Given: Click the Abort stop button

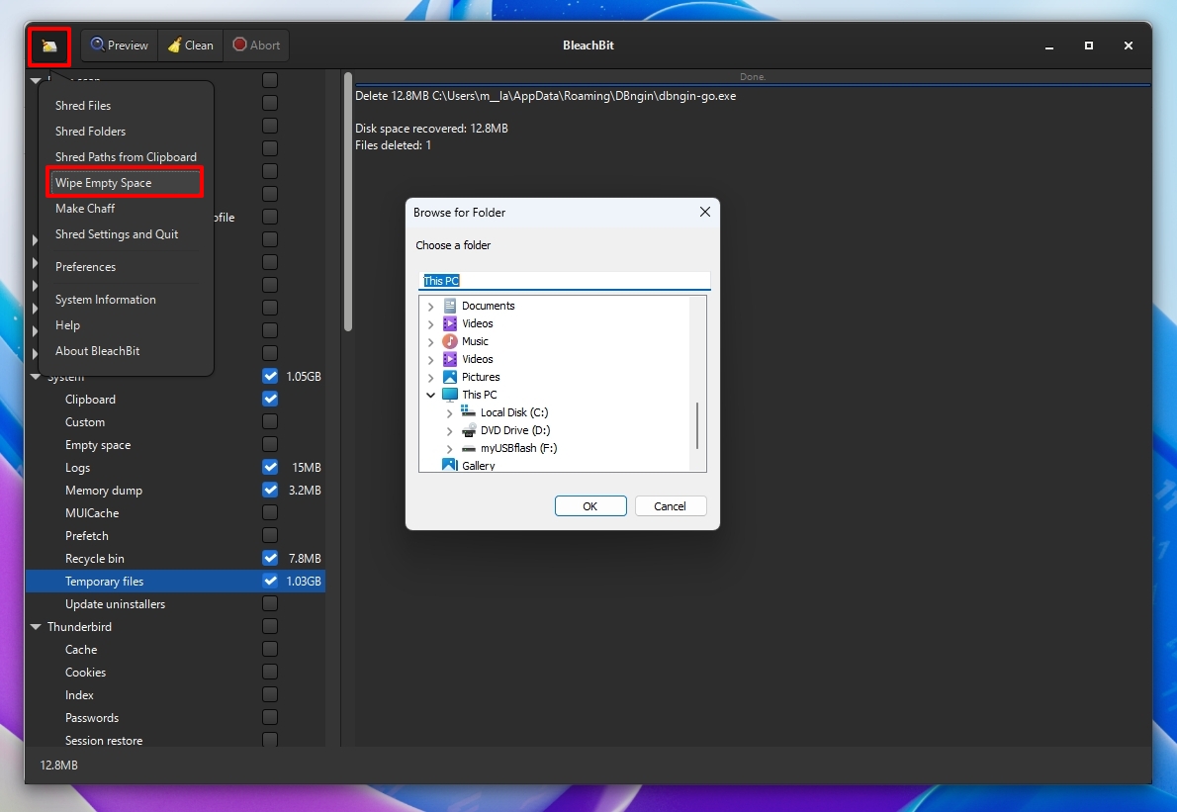Looking at the screenshot, I should tap(256, 45).
